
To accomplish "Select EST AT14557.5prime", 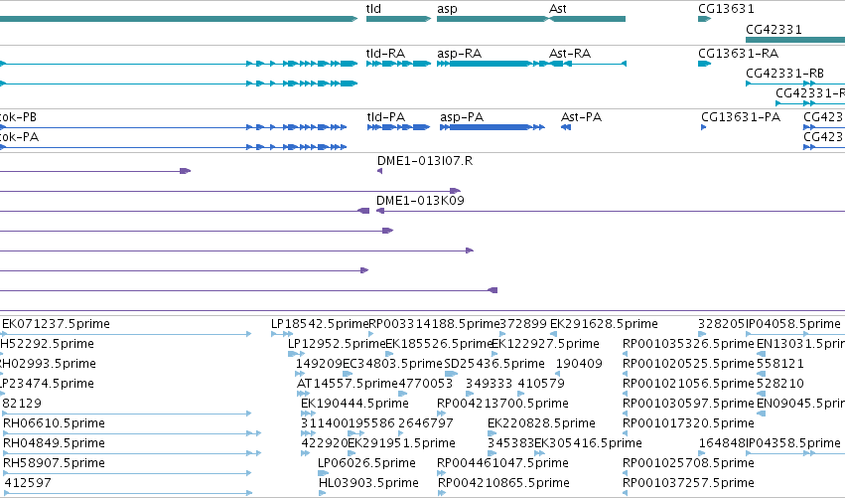I will click(x=348, y=384).
